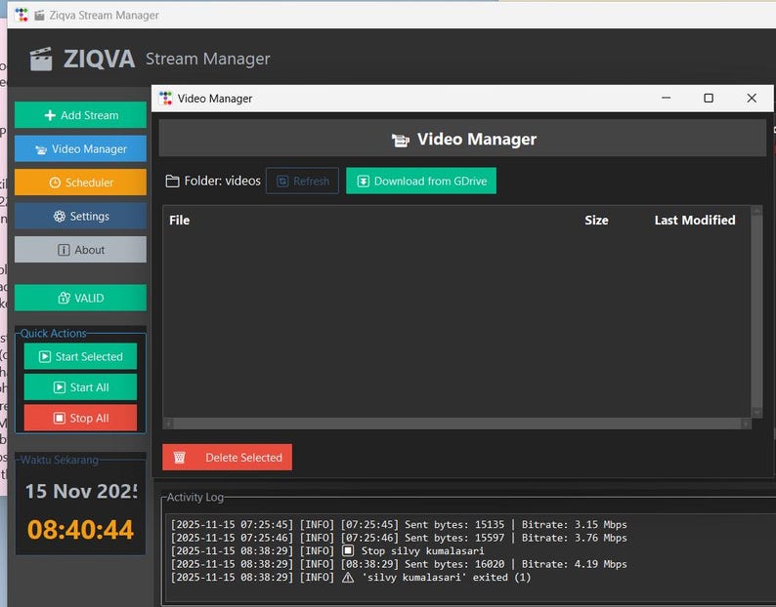Click Download from GDrive button
The image size is (776, 607).
[x=421, y=181]
